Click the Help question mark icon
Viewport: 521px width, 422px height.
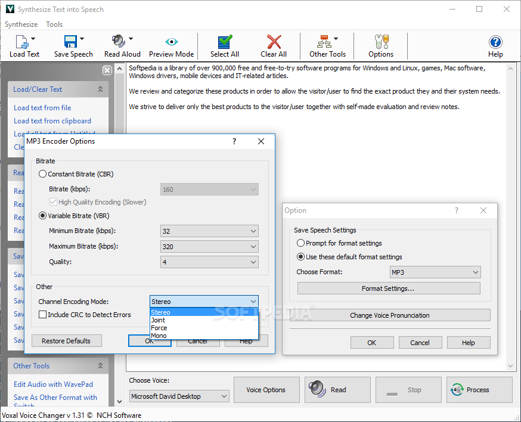point(495,42)
